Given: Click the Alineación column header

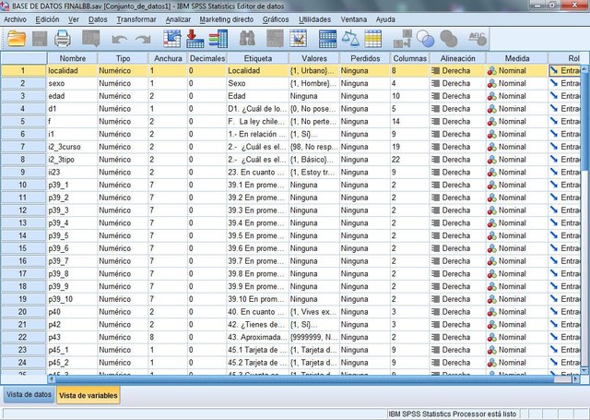Looking at the screenshot, I should pyautogui.click(x=457, y=58).
